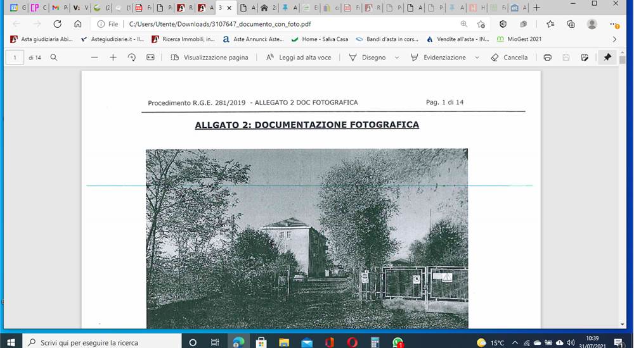634x348 pixels.
Task: Open Opera browser from the taskbar
Action: pyautogui.click(x=352, y=342)
